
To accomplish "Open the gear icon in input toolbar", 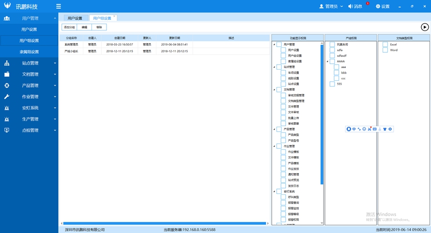I will tap(390, 129).
